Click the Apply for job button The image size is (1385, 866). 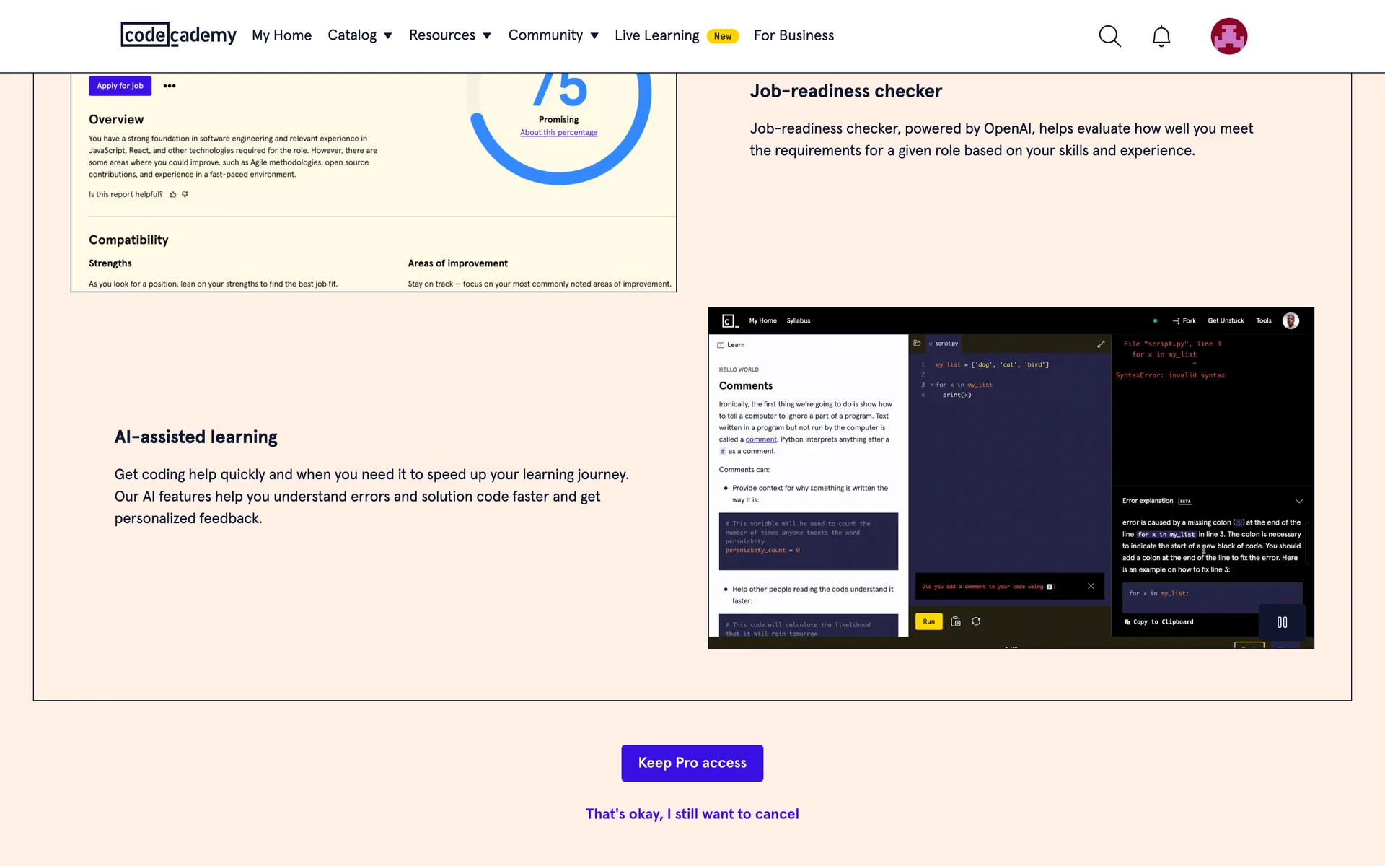[x=120, y=86]
